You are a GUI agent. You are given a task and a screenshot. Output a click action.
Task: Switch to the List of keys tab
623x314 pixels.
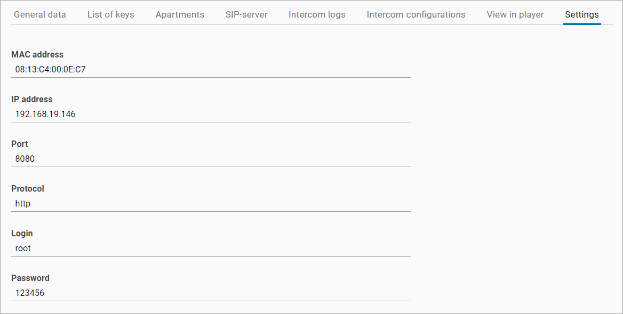coord(110,14)
